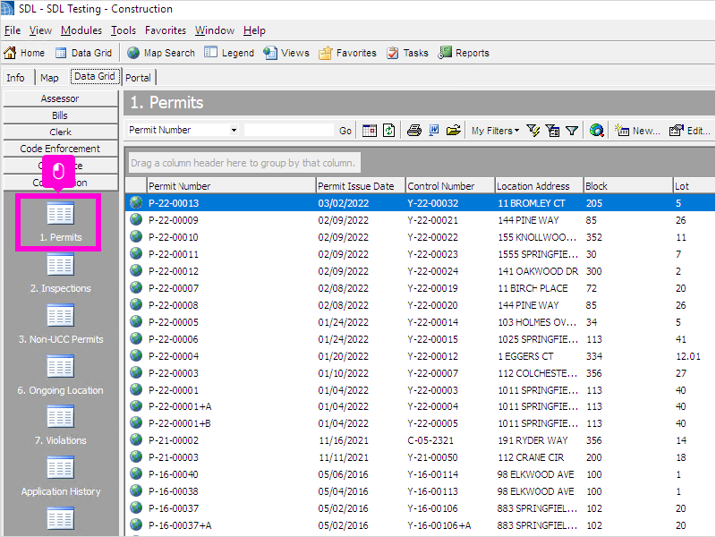Image resolution: width=716 pixels, height=537 pixels.
Task: Sort by the Permit Issue Date column header
Action: (361, 186)
